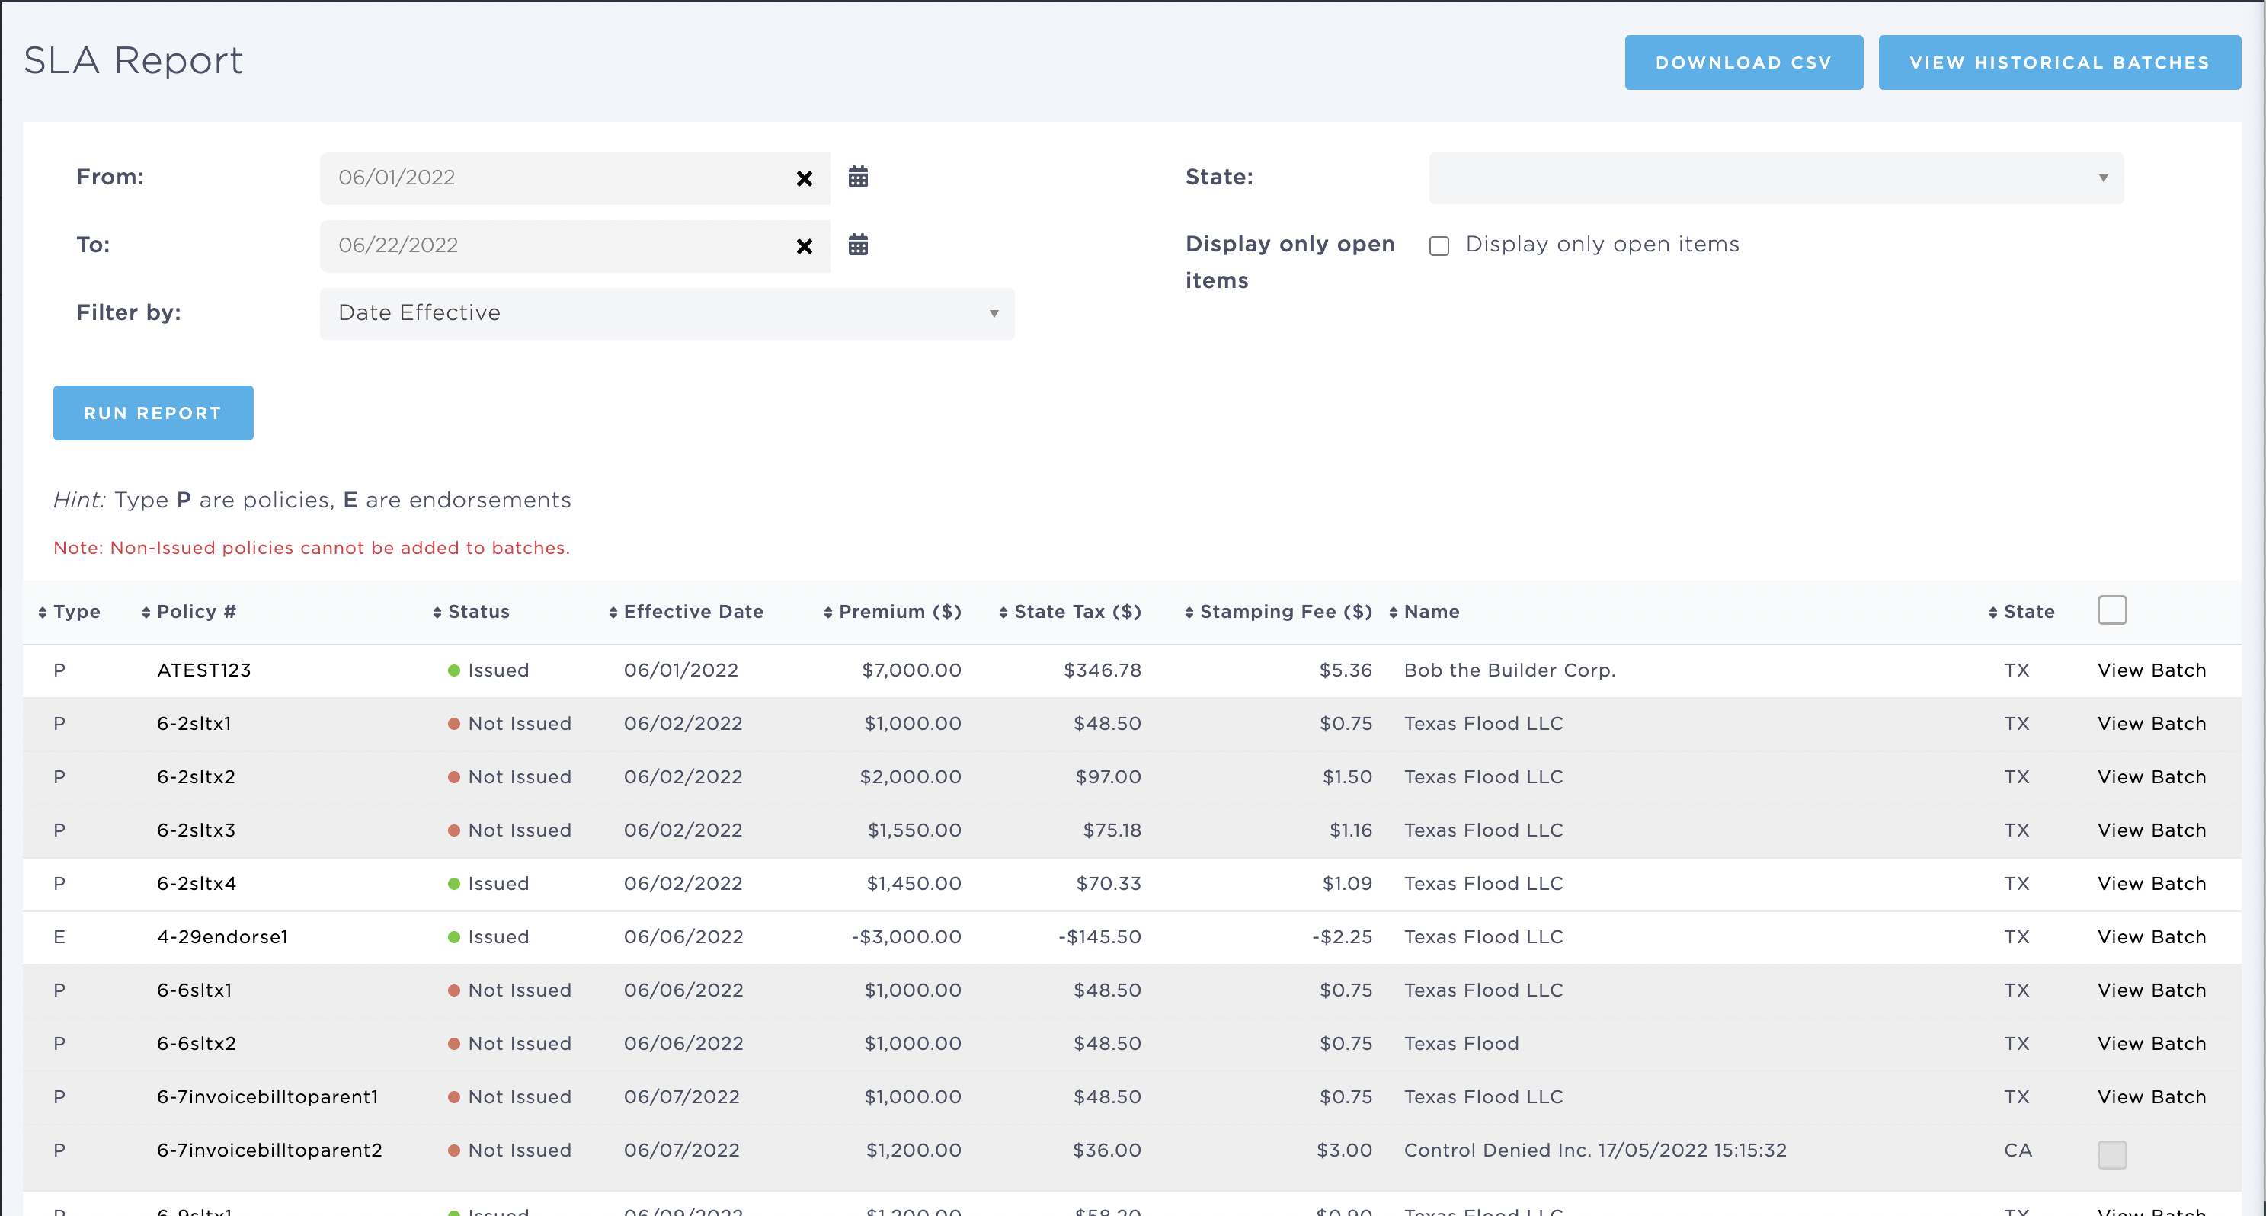Click the Run Report button
The image size is (2266, 1216).
coord(153,413)
